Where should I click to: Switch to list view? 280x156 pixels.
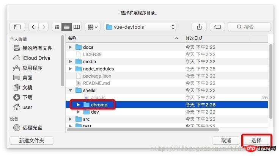click(67, 27)
